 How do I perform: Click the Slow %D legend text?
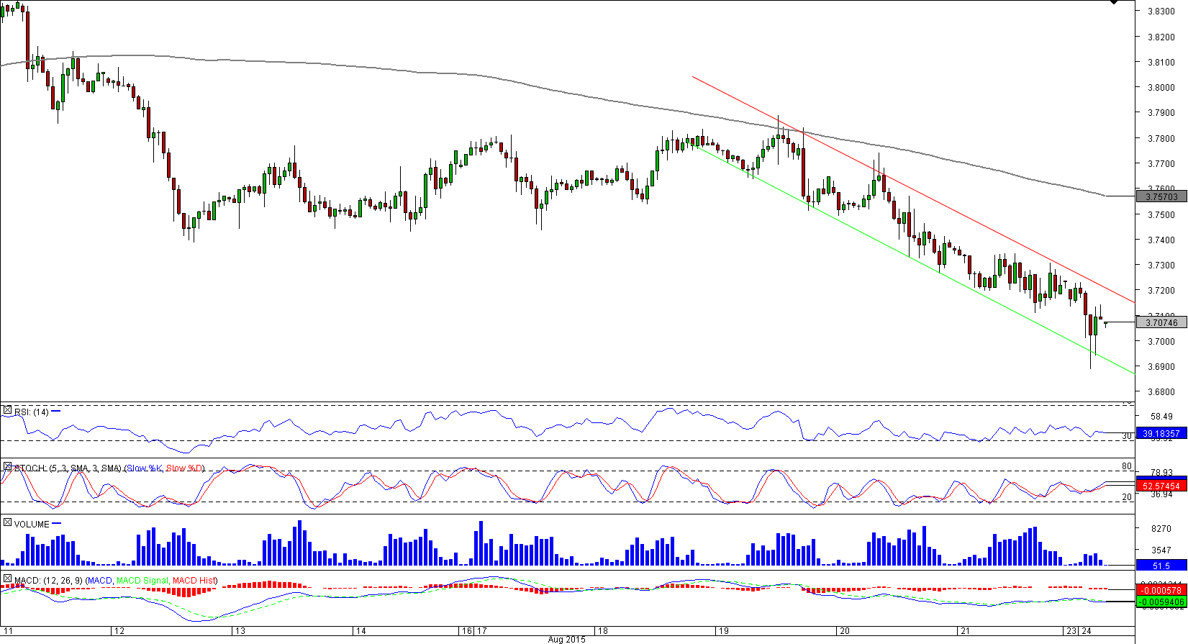pos(185,468)
